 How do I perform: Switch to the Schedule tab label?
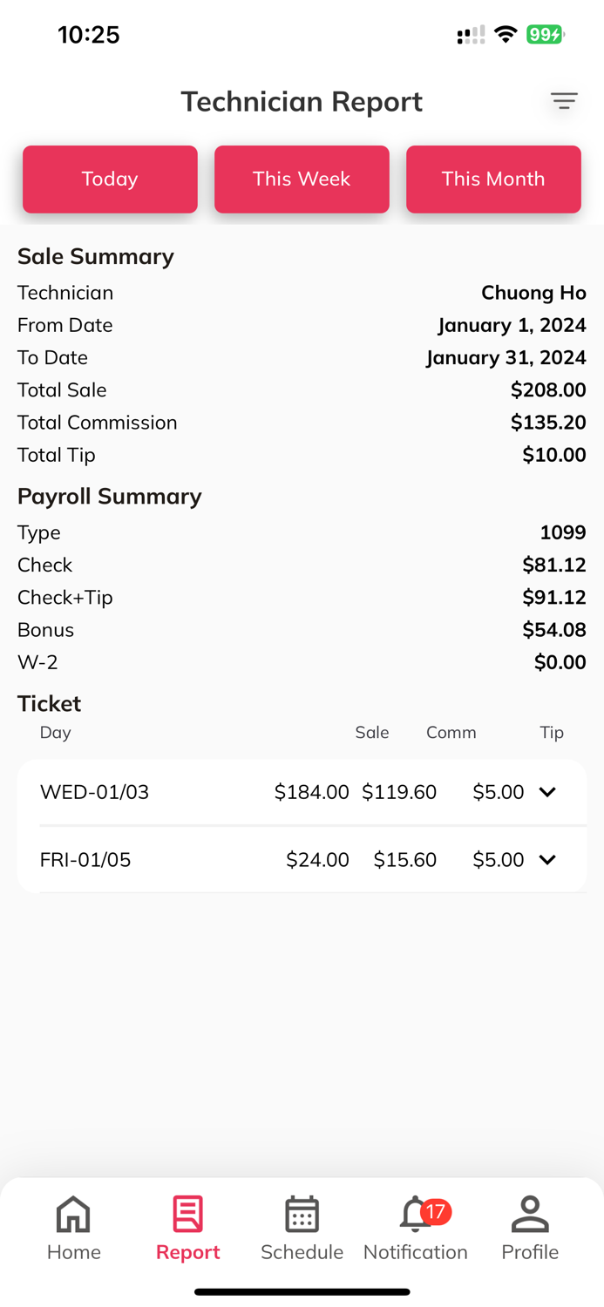(302, 1252)
